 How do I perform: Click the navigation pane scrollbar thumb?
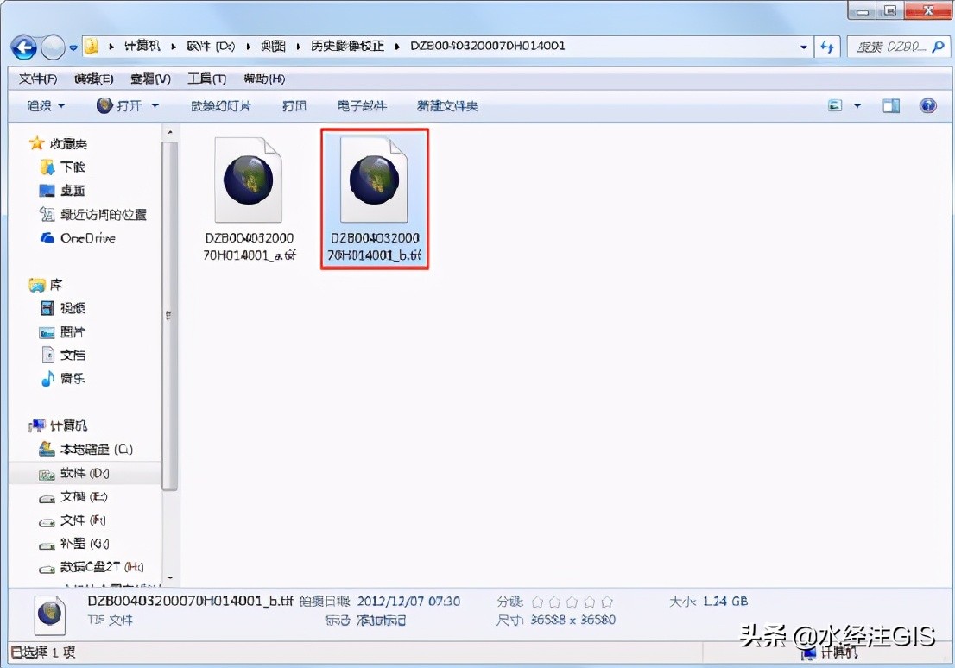tap(170, 315)
